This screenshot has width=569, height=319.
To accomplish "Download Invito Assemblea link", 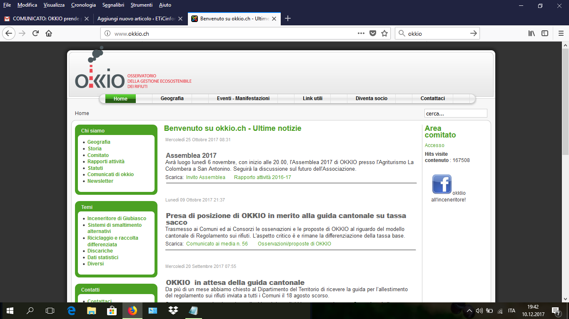I will click(206, 177).
